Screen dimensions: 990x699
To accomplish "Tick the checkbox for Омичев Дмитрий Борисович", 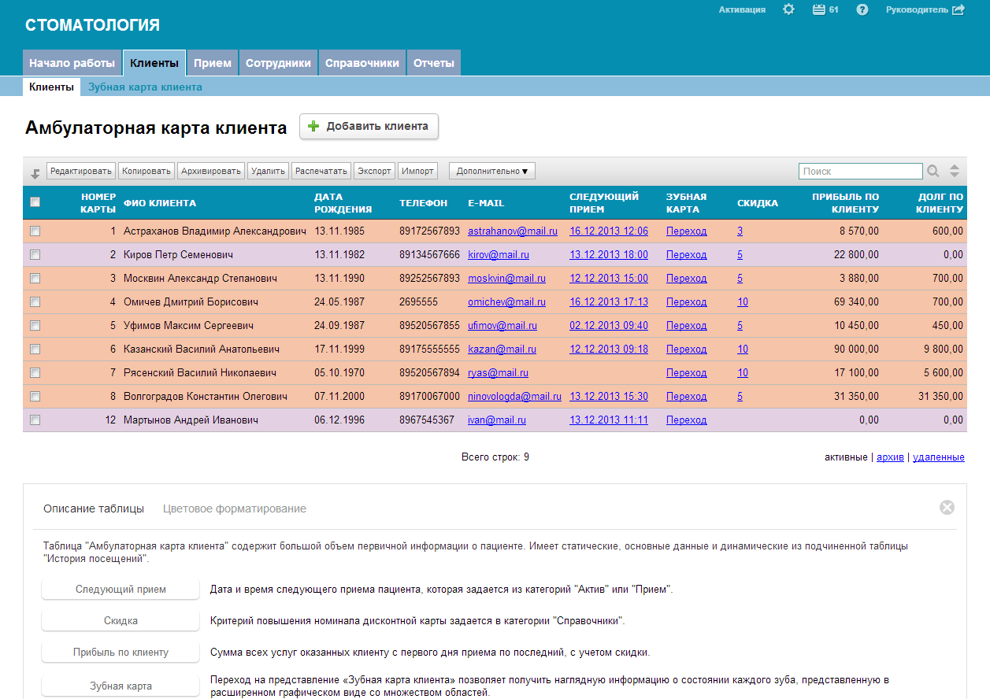I will coord(35,302).
